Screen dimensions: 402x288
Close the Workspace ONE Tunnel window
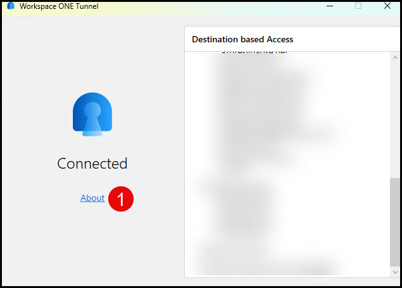click(x=387, y=6)
